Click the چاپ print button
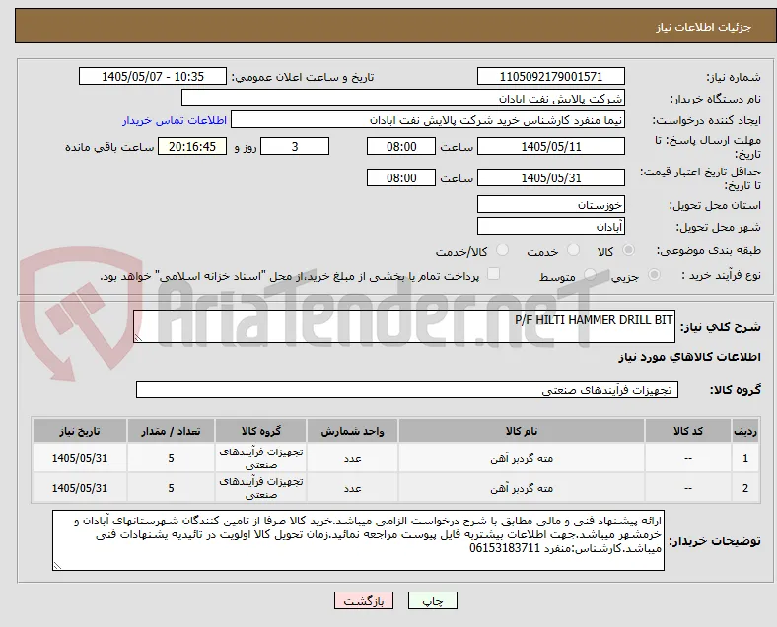 click(433, 600)
